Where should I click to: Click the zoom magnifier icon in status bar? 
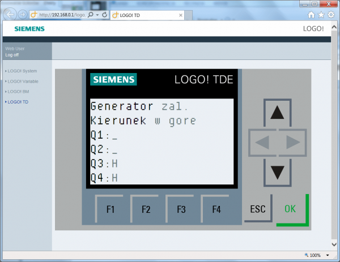307,255
